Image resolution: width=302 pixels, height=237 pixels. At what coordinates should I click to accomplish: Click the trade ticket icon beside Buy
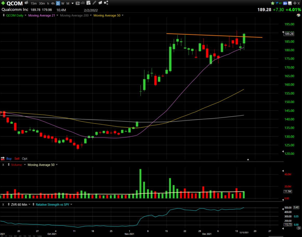pos(3,159)
